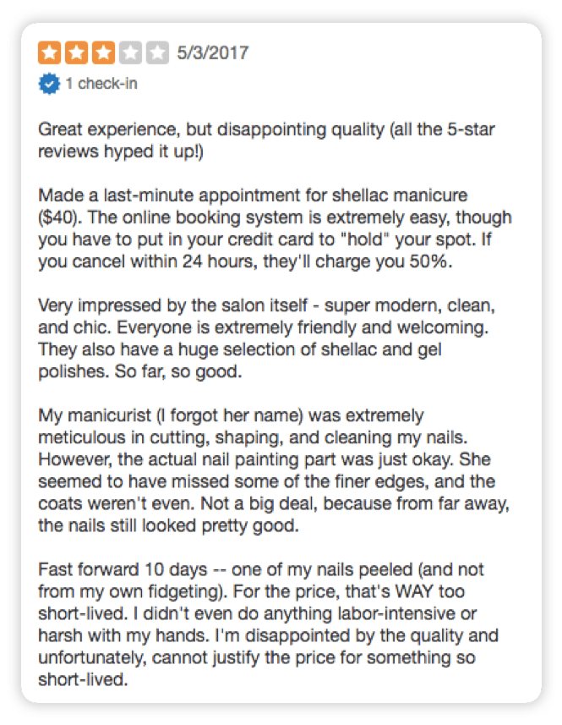The width and height of the screenshot is (562, 725).
Task: Open the "1 check-in" link
Action: [x=101, y=84]
